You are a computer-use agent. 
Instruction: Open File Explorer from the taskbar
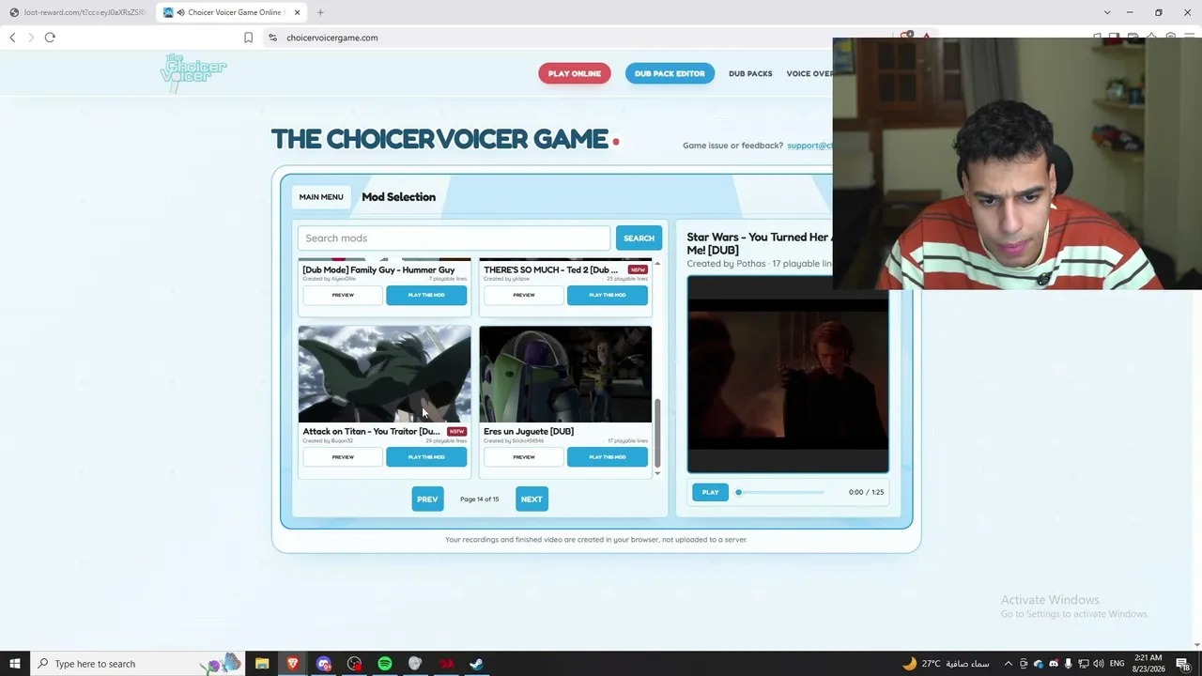262,664
